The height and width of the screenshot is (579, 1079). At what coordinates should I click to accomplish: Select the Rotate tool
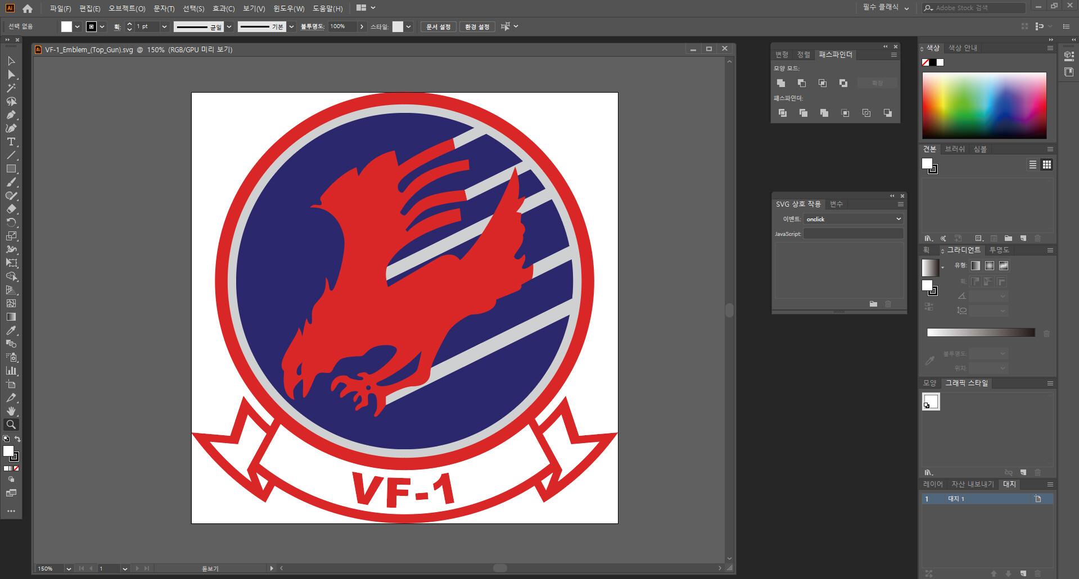[x=11, y=222]
